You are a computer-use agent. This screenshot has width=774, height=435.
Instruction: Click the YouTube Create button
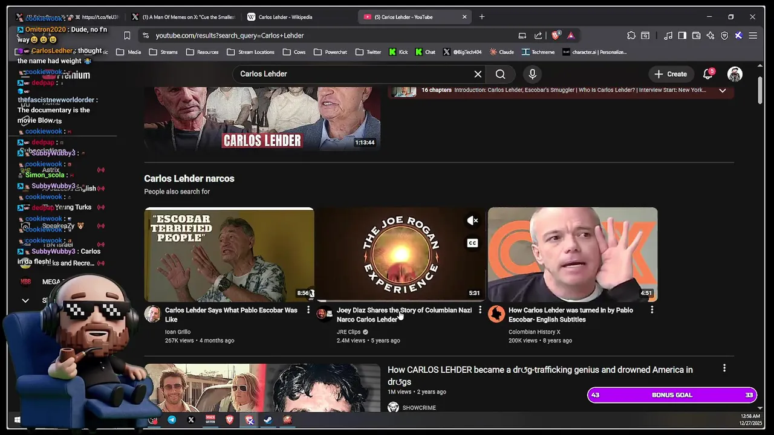671,74
